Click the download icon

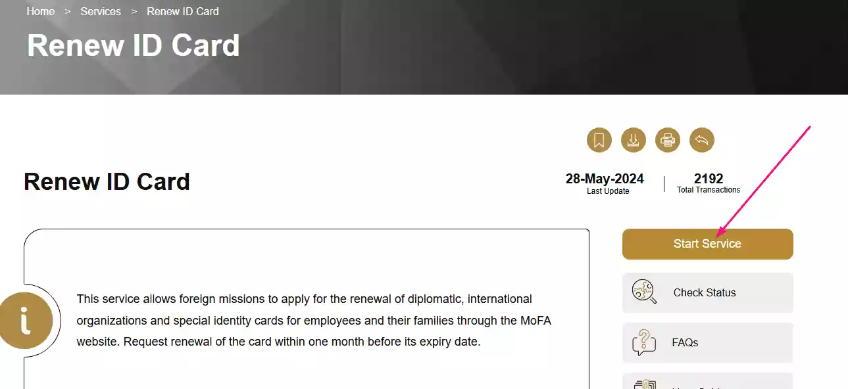633,140
